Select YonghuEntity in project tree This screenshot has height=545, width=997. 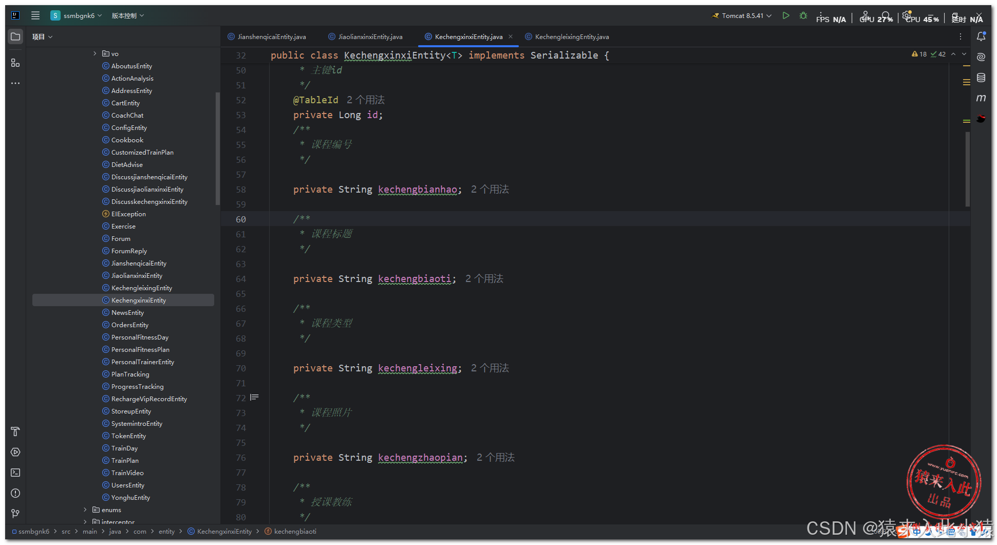click(x=130, y=497)
